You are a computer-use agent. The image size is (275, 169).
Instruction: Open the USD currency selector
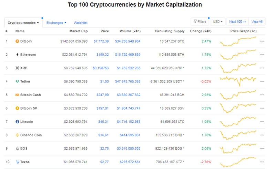click(x=217, y=22)
